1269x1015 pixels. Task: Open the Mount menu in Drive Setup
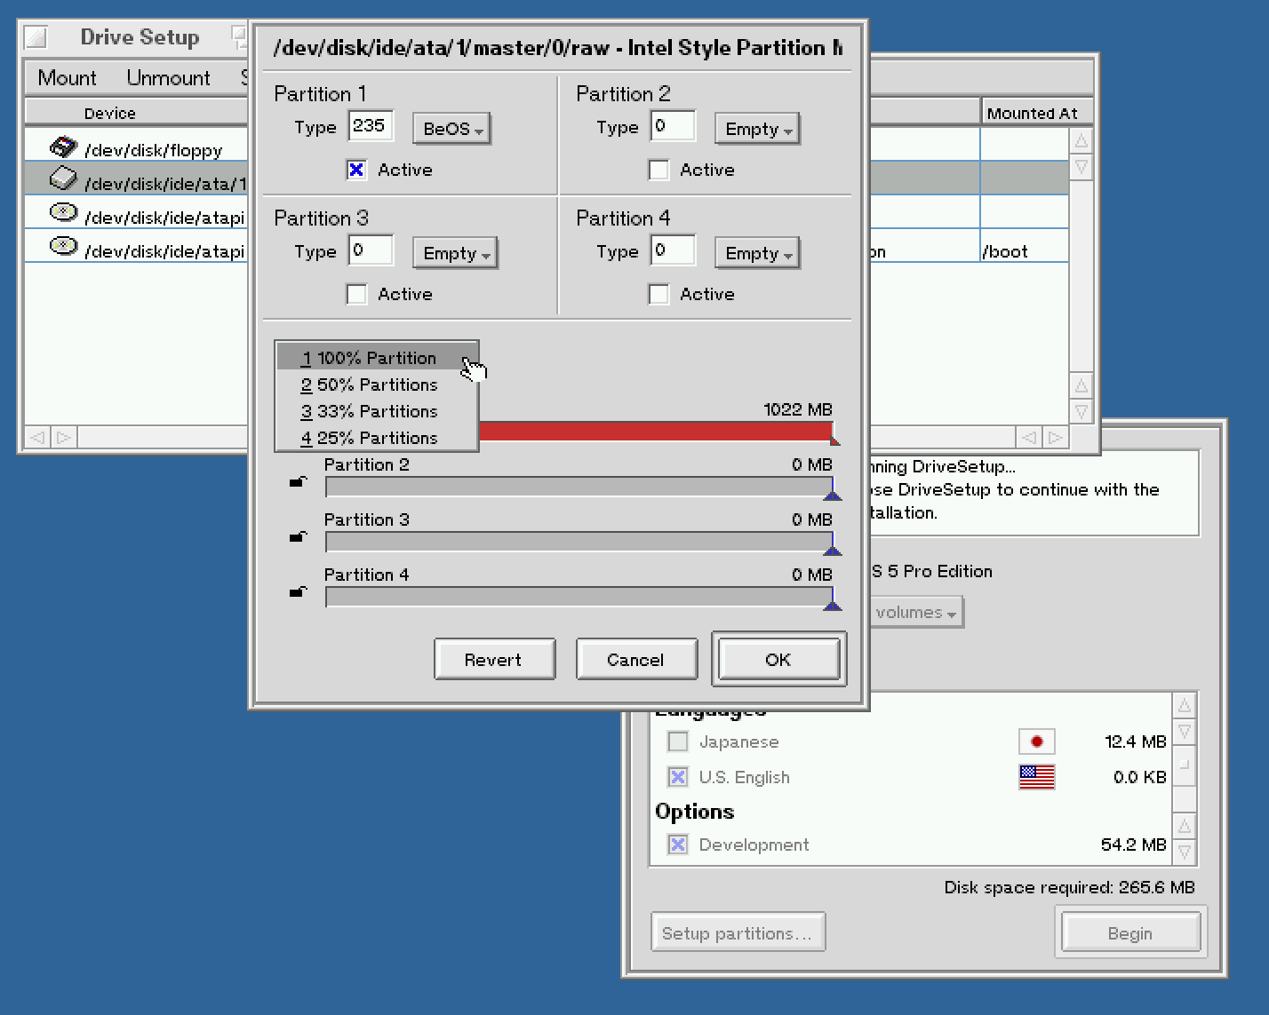pyautogui.click(x=67, y=78)
